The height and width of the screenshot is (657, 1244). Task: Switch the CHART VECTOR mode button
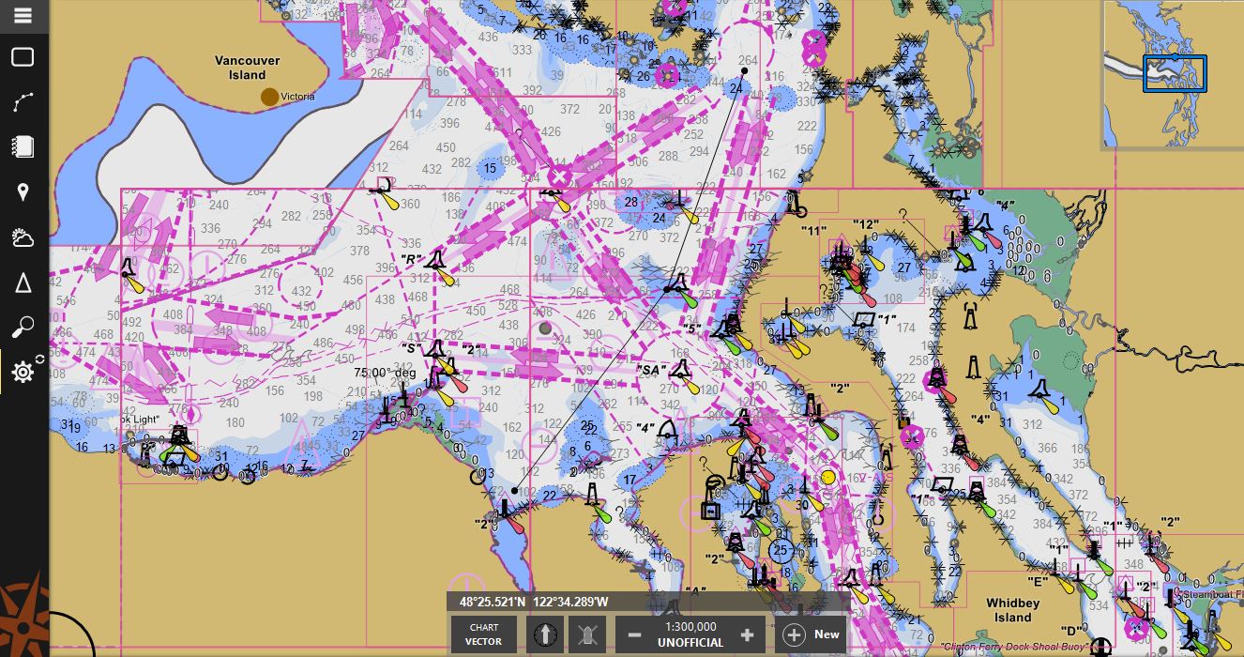point(483,635)
